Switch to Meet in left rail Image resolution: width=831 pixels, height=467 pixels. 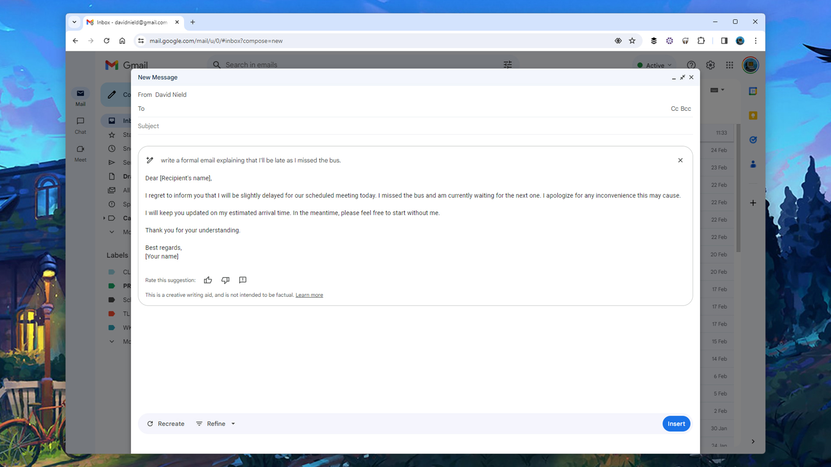tap(80, 153)
